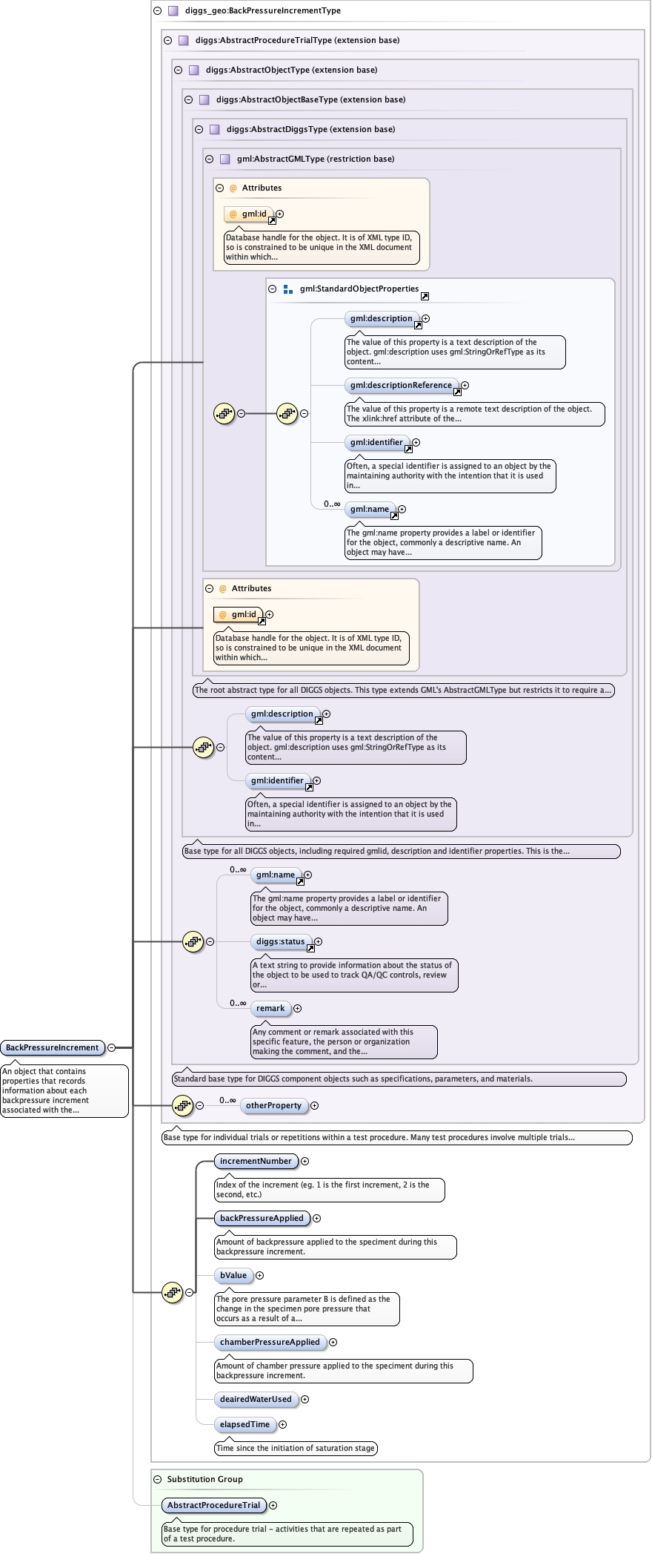652x1554 pixels.
Task: Click the gml:StandardObjectProperties group icon
Action: click(x=288, y=289)
